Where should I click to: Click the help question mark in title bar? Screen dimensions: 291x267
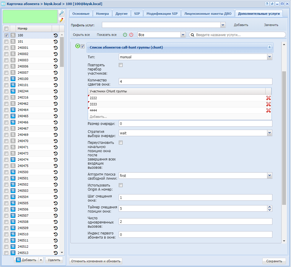coord(267,4)
